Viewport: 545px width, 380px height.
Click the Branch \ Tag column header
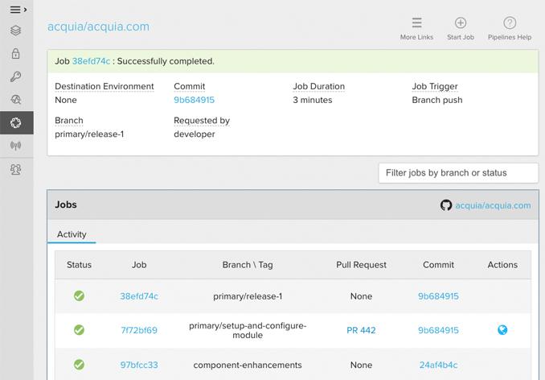point(248,265)
